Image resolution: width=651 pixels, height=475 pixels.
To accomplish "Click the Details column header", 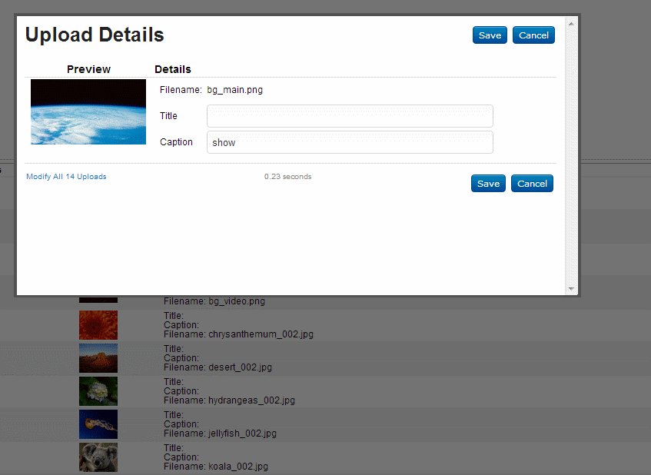I will (x=173, y=69).
